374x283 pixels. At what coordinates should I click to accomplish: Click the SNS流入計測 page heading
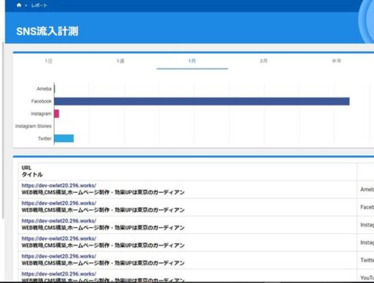(47, 32)
